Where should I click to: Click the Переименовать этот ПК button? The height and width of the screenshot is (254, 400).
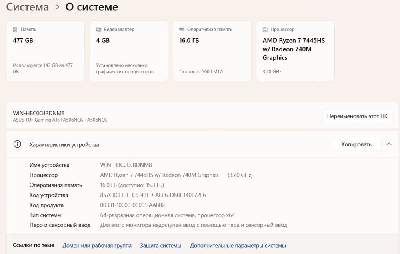357,116
